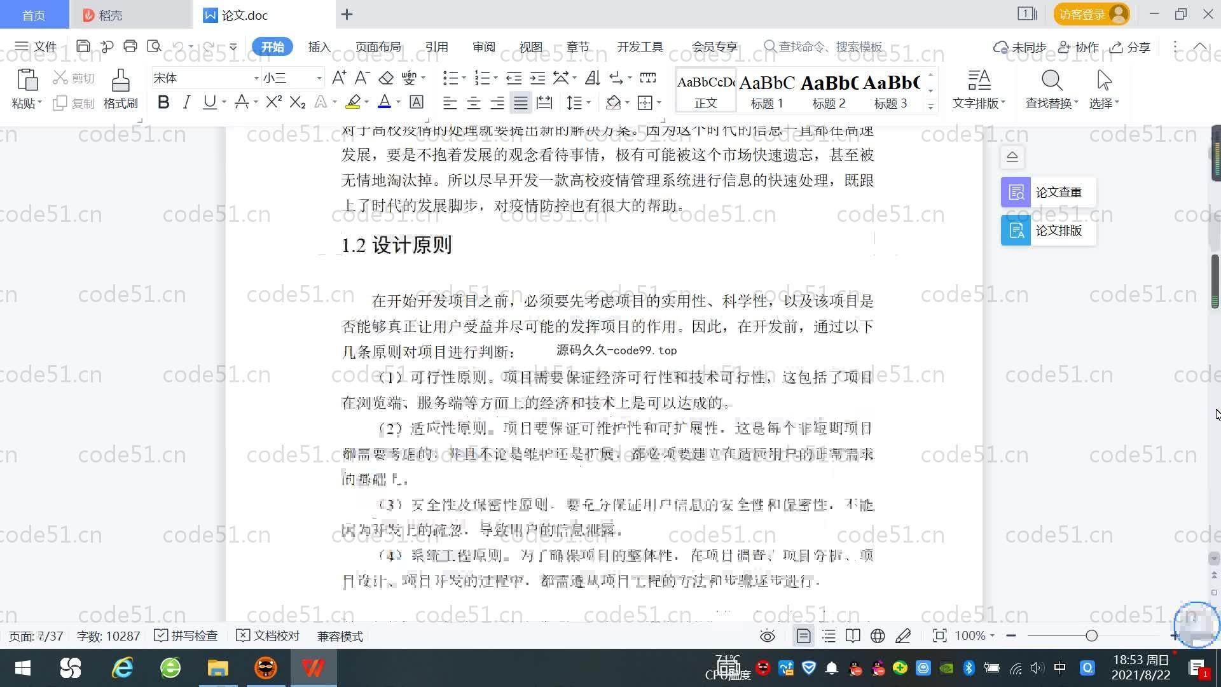Open the distributed alignment icon
This screenshot has height=687, width=1221.
(x=544, y=102)
